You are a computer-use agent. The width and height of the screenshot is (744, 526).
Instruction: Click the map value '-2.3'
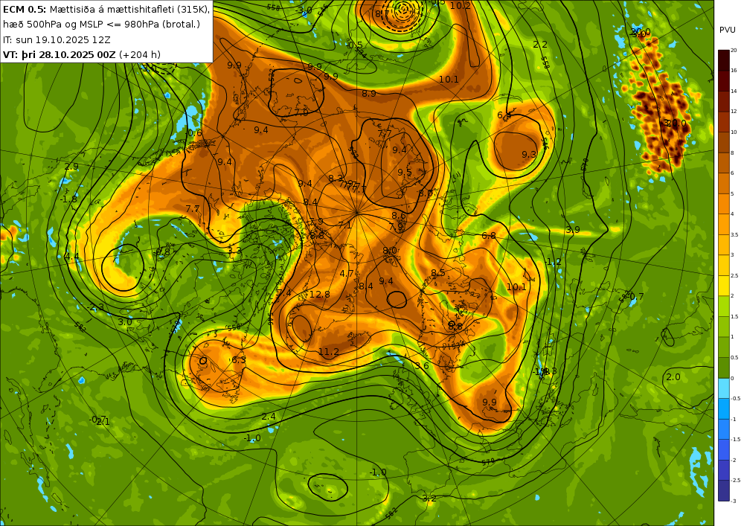pyautogui.click(x=95, y=307)
